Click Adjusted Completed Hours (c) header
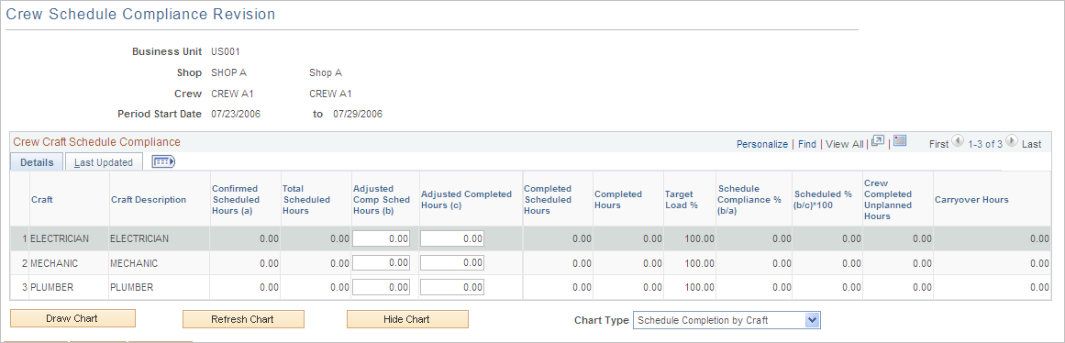 (x=467, y=199)
